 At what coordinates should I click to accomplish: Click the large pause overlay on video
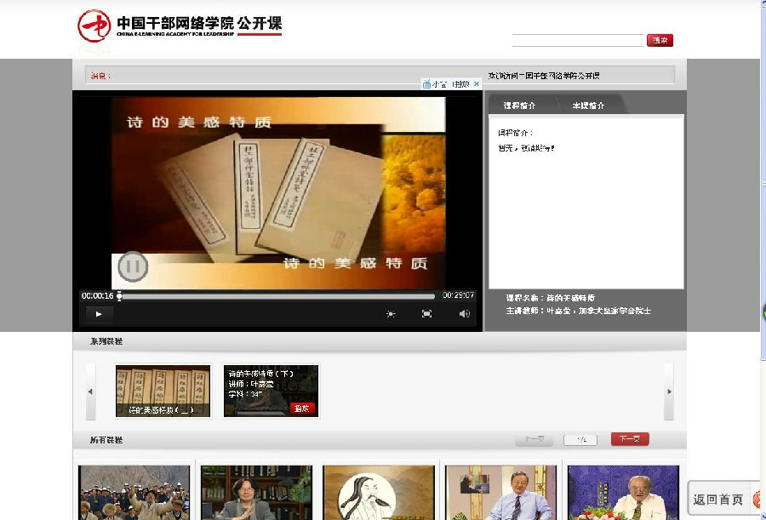tap(132, 267)
